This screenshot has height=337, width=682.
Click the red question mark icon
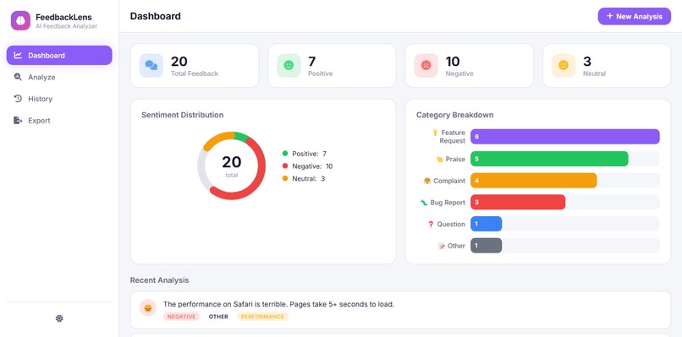coord(431,224)
